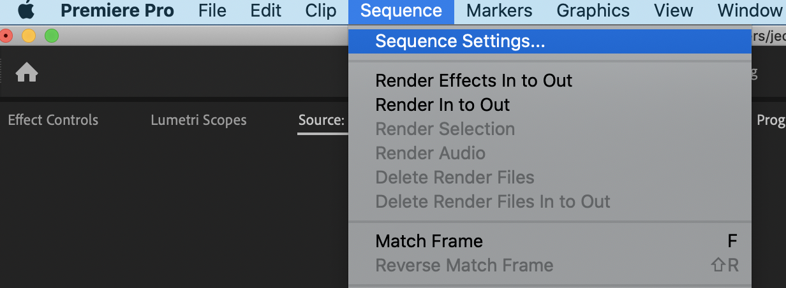Click the yellow minimize window button
Screen dimensions: 786x288
click(x=29, y=36)
